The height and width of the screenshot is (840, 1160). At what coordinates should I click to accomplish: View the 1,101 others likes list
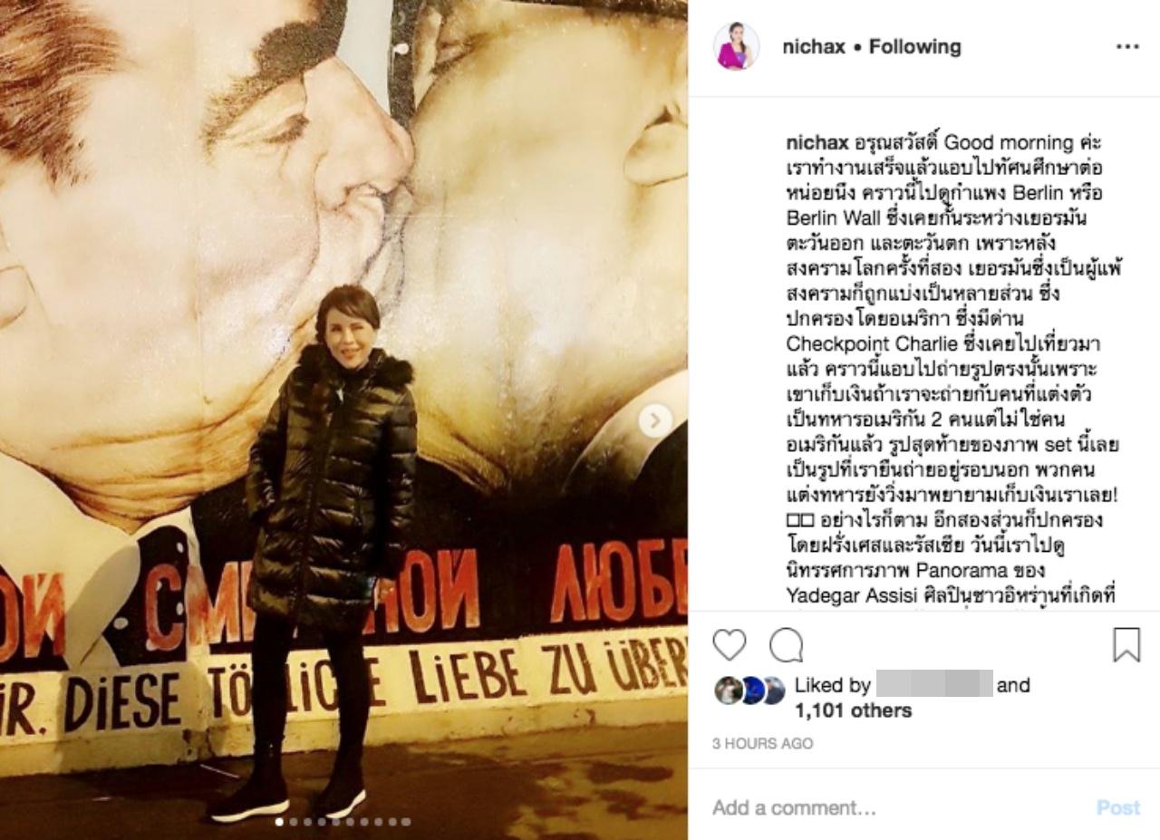coord(853,711)
